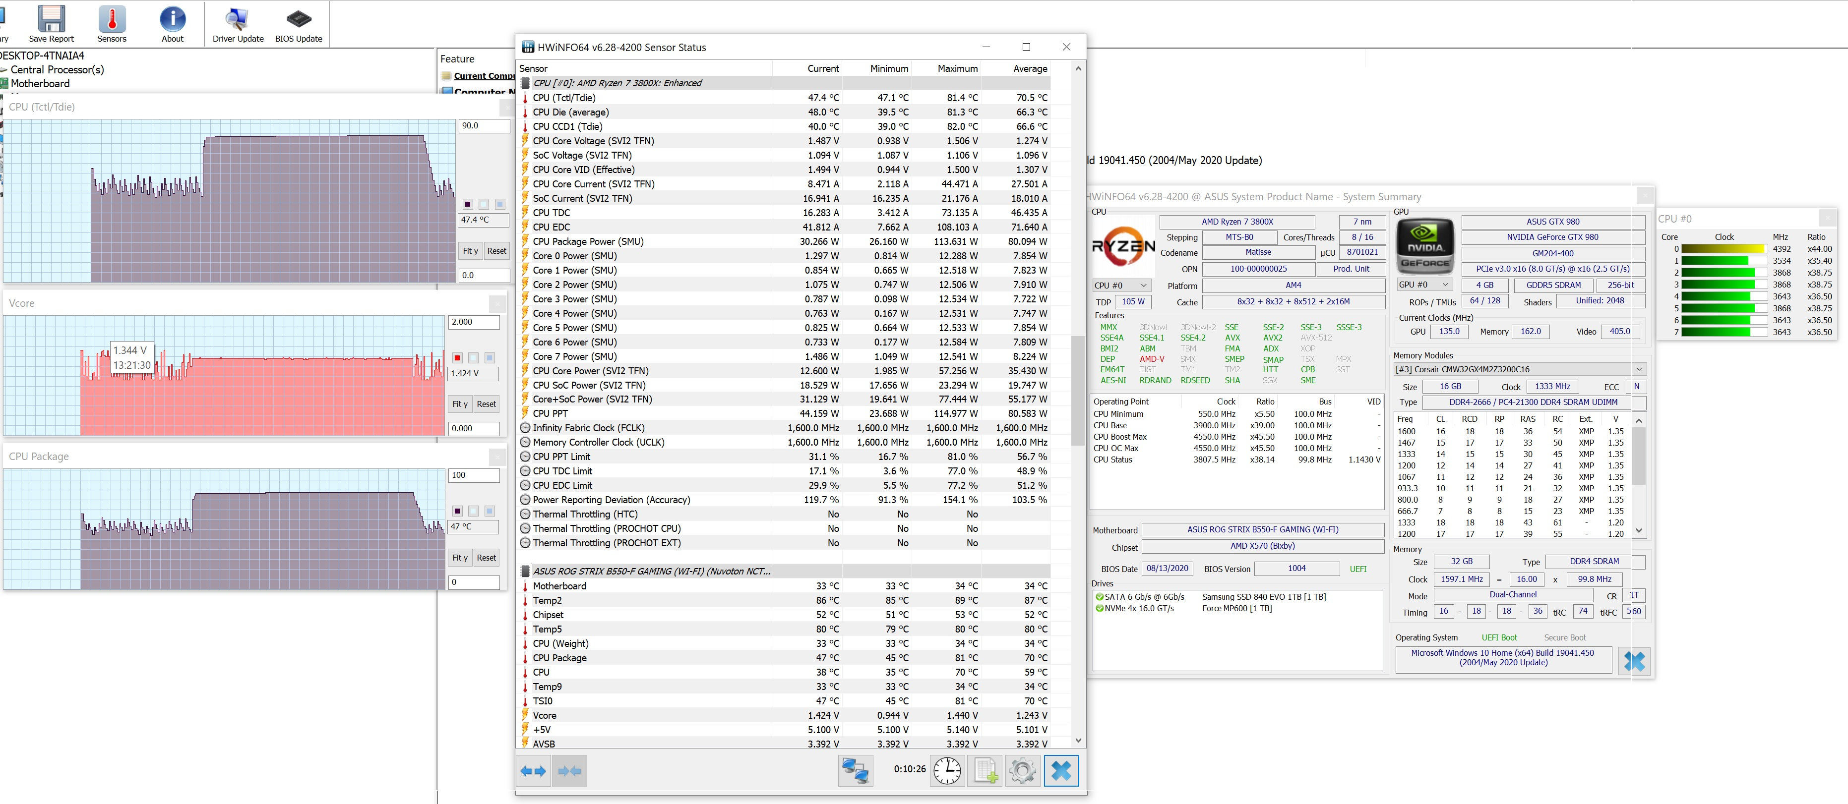Viewport: 1848px width, 804px height.
Task: Click the BIOS Update toolbar icon
Action: (299, 24)
